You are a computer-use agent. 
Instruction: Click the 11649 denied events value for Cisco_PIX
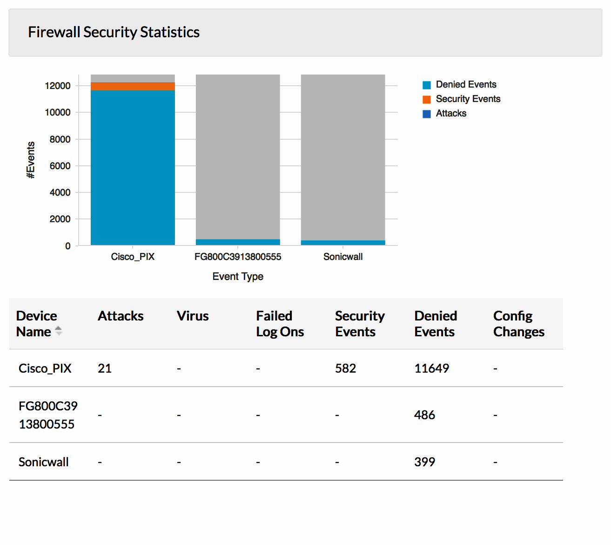point(432,368)
